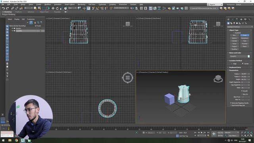Open the selection filter All dropdown

coord(29,8)
